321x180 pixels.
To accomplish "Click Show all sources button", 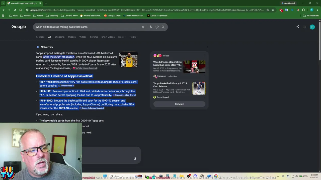I will pyautogui.click(x=179, y=104).
